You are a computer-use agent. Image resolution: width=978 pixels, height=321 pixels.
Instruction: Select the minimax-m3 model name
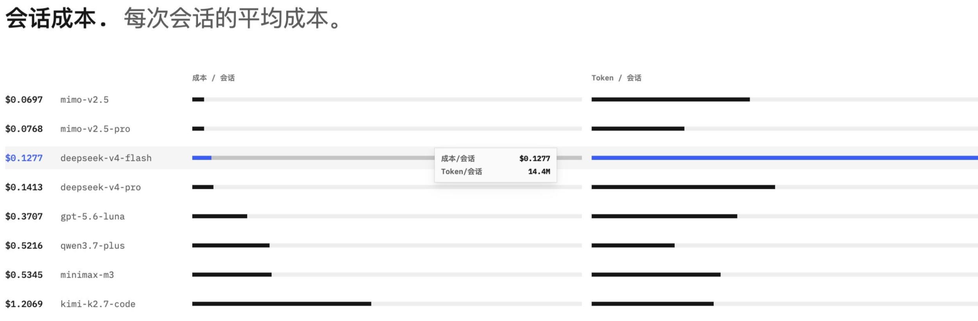[87, 275]
